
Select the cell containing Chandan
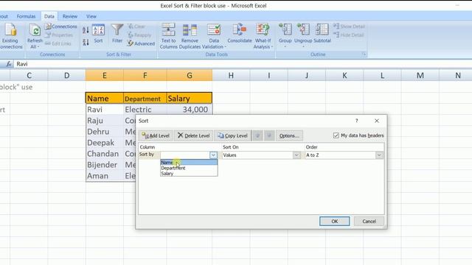pos(105,154)
